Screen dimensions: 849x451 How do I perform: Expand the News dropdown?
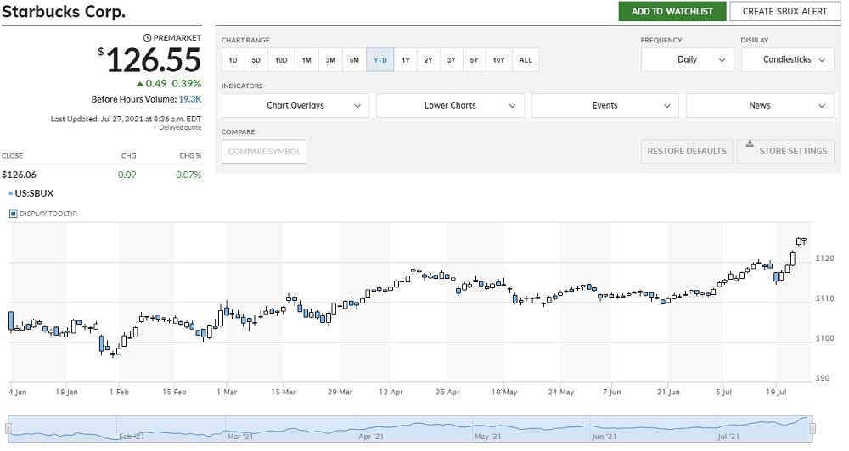pyautogui.click(x=760, y=105)
